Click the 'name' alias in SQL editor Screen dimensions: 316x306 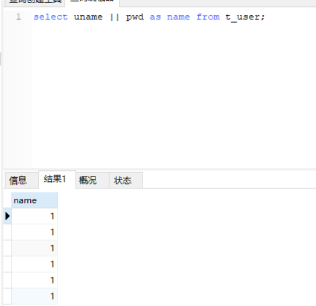(x=178, y=17)
